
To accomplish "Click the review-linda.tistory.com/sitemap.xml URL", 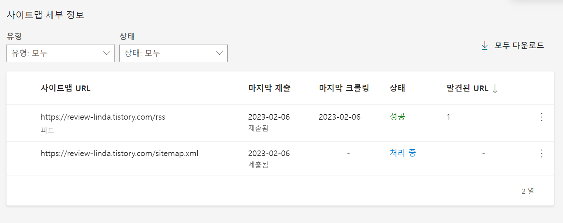I will tap(119, 153).
